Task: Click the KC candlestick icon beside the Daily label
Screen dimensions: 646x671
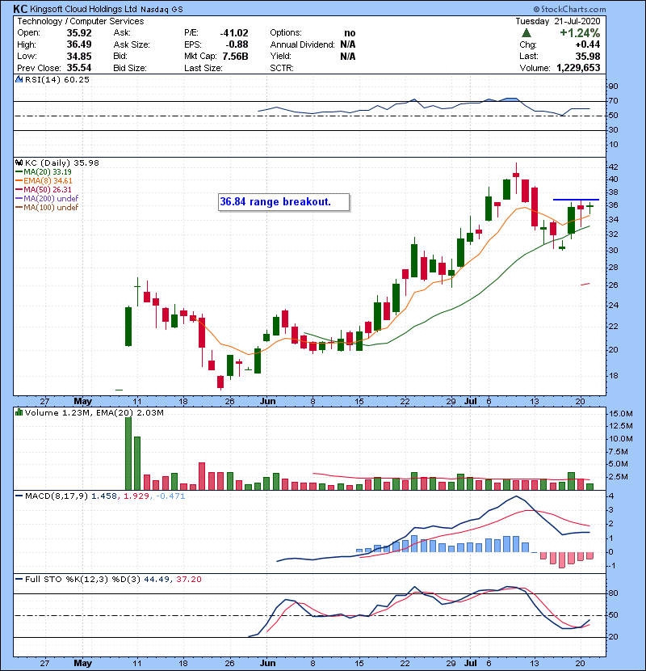Action: [19, 163]
